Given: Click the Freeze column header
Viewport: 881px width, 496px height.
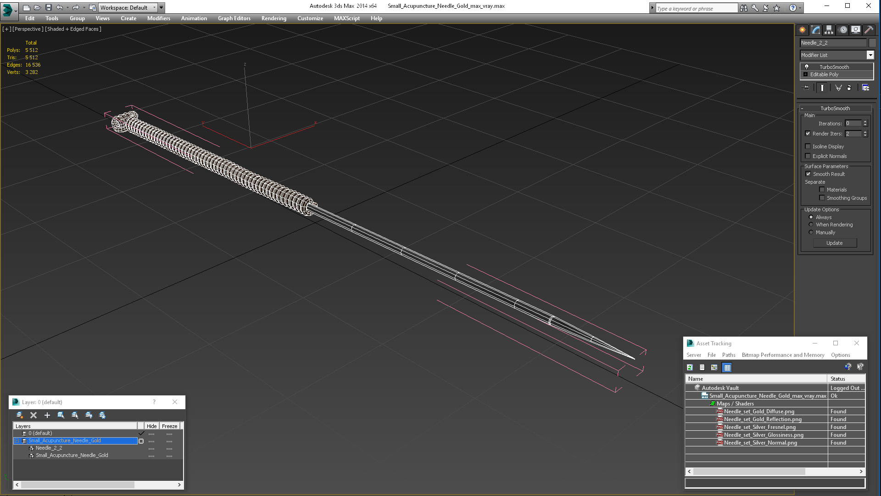Looking at the screenshot, I should [x=169, y=426].
